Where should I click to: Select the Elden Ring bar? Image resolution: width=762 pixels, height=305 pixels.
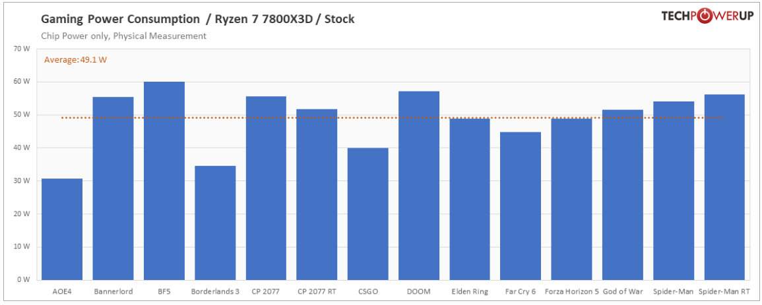coord(470,200)
